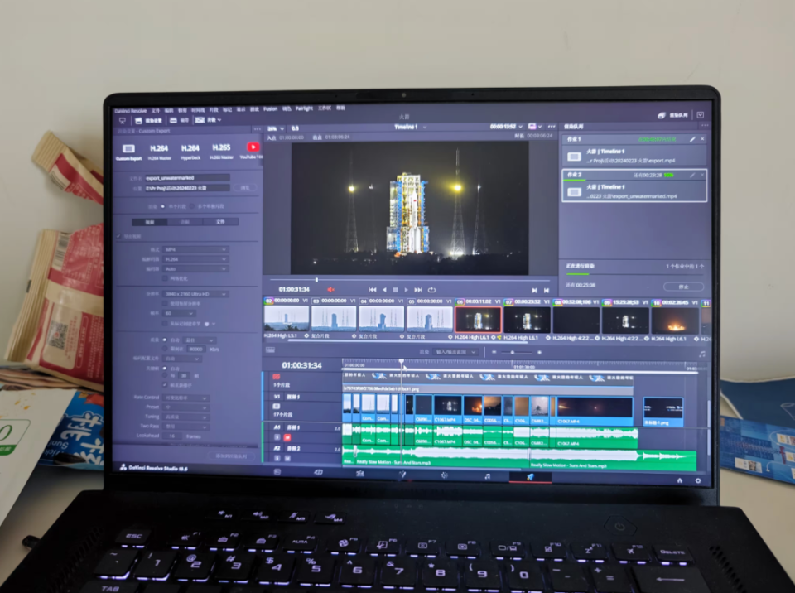Screen dimensions: 795x593
Task: Open the viewer zoom percentage dropdown
Action: click(276, 128)
